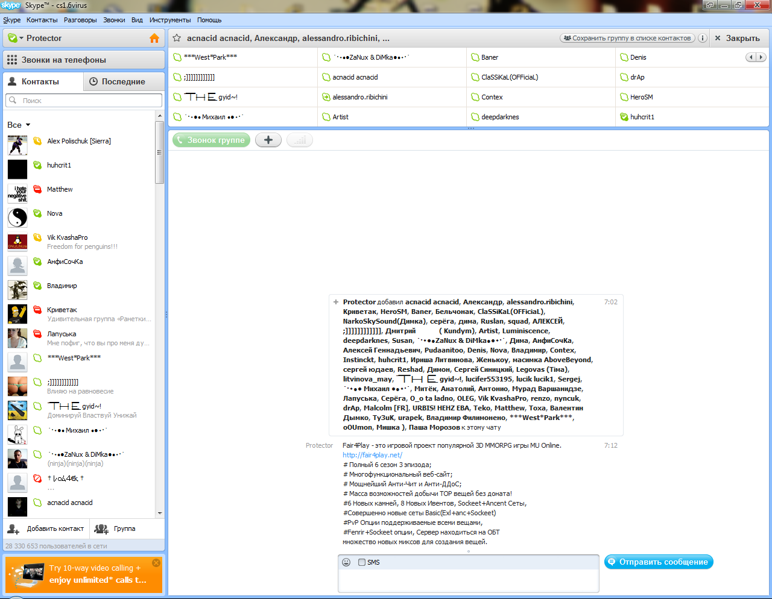772x599 pixels.
Task: Expand the group-add message with the plus sign
Action: click(x=336, y=302)
